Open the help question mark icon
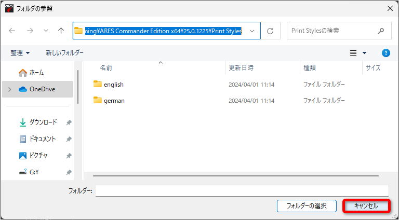This screenshot has width=399, height=220. click(386, 53)
